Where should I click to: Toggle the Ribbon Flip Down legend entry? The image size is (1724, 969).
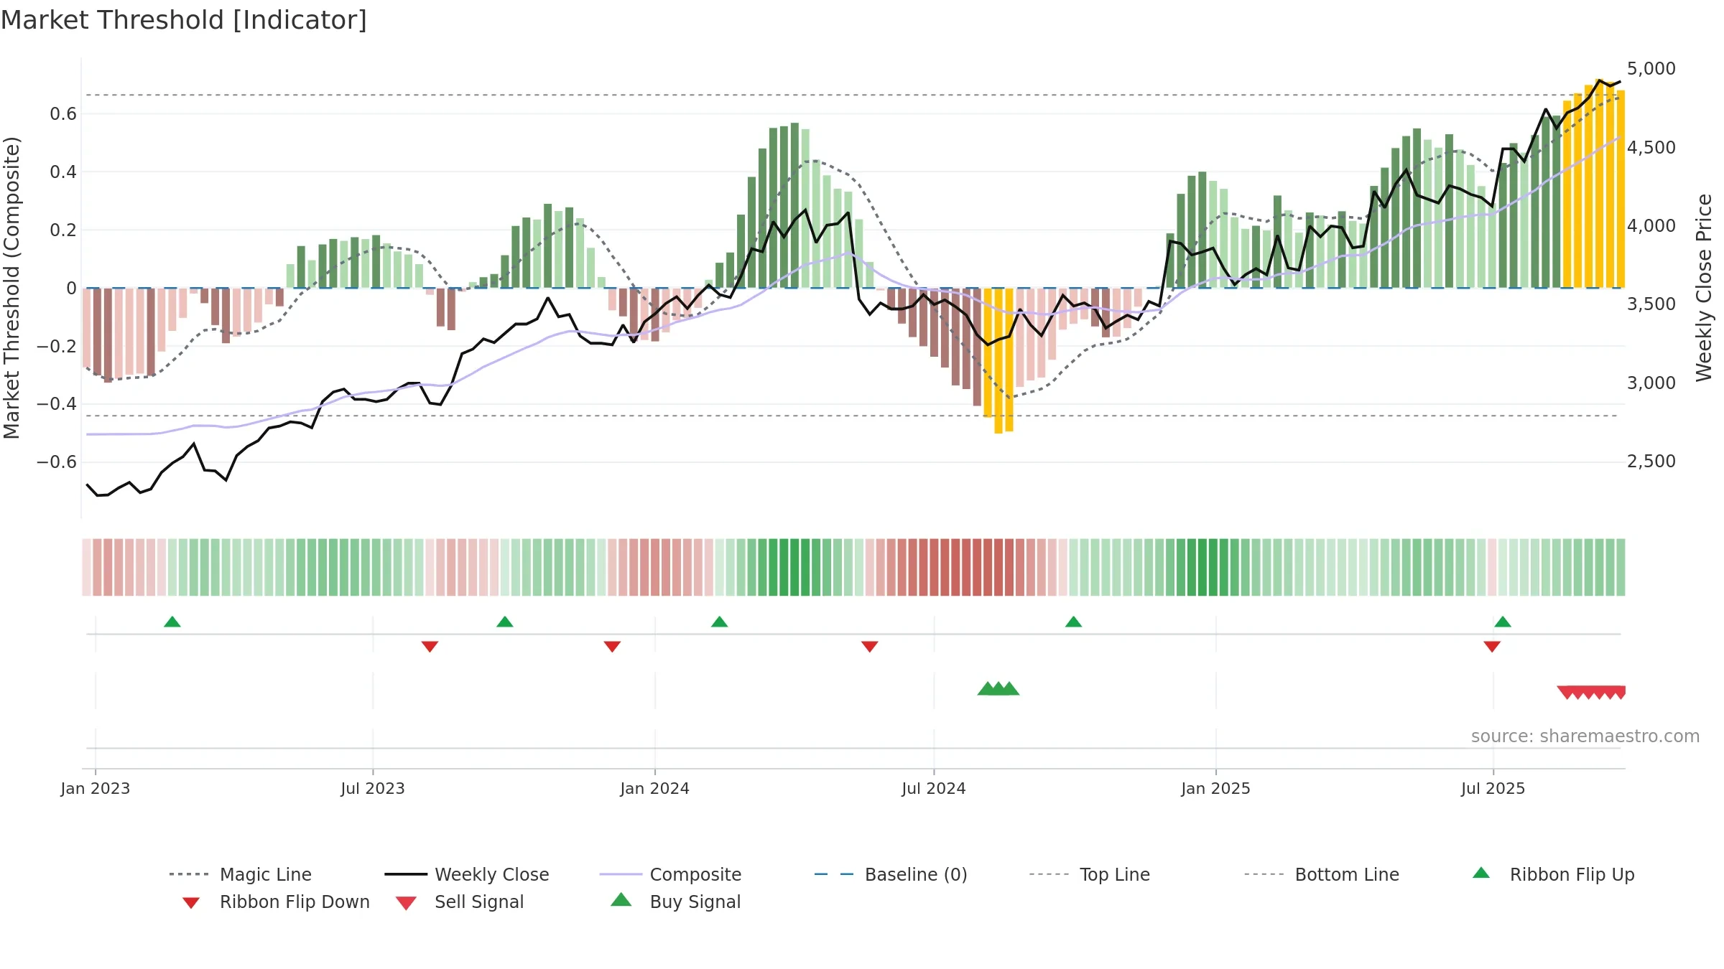point(274,902)
